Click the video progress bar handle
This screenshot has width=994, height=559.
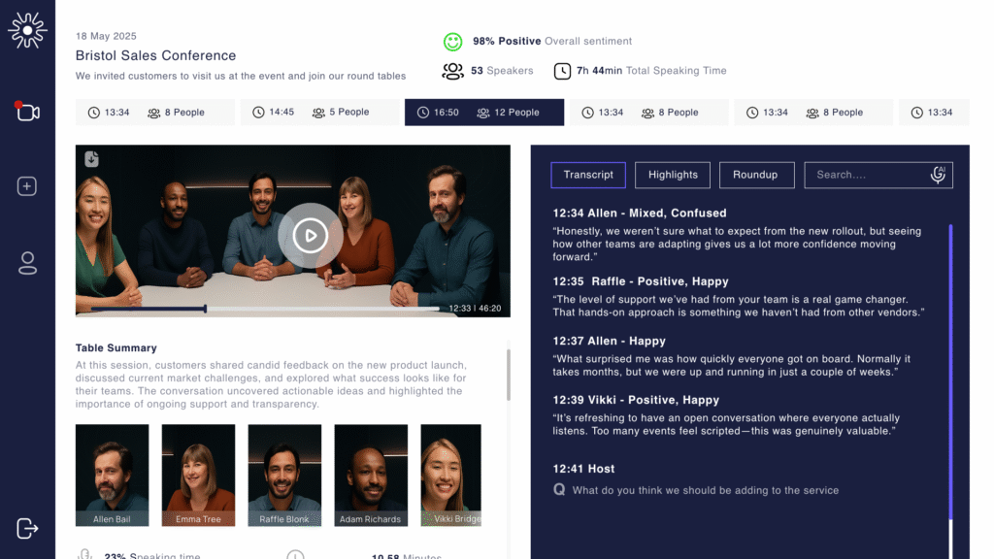tap(205, 309)
